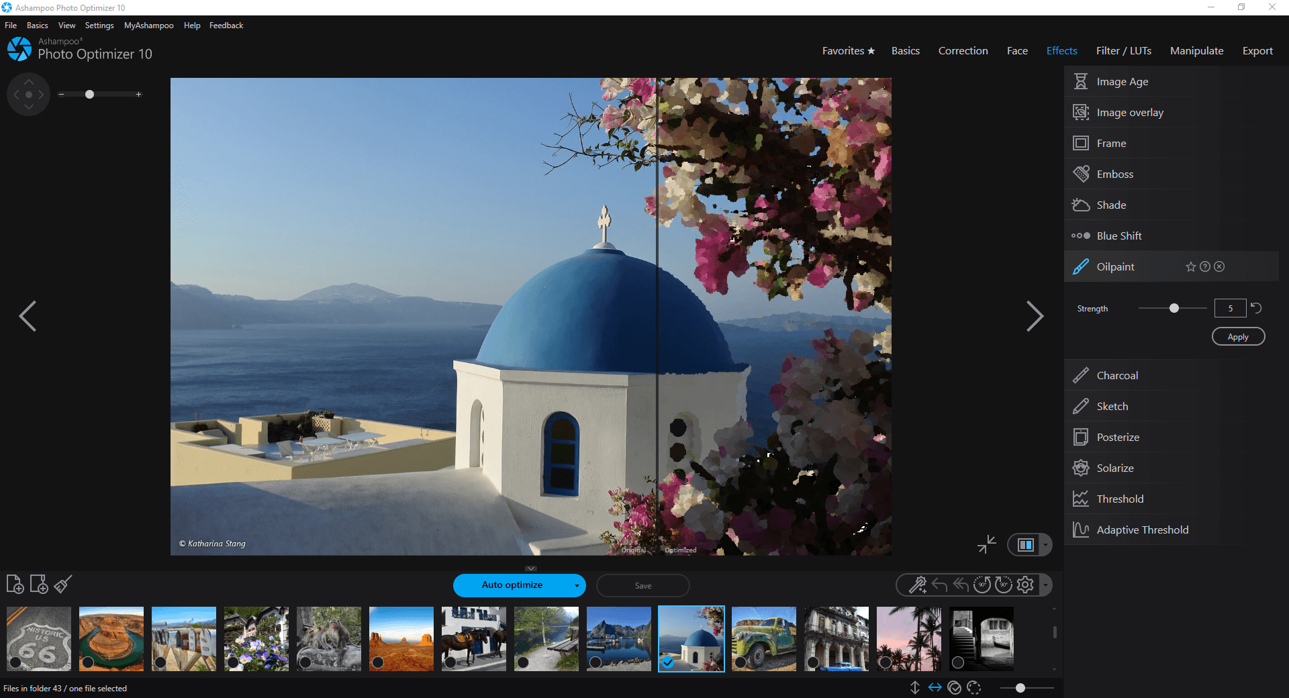This screenshot has height=698, width=1289.
Task: Open the Settings menu
Action: (x=99, y=26)
